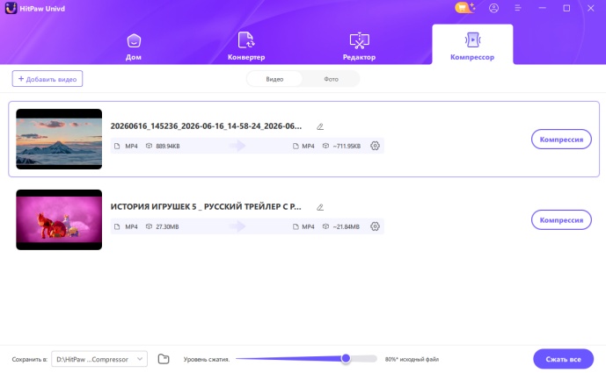Switch to Фото mode toggle
This screenshot has width=606, height=373.
[331, 79]
